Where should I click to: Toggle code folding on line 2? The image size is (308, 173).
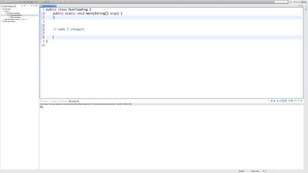click(x=45, y=13)
